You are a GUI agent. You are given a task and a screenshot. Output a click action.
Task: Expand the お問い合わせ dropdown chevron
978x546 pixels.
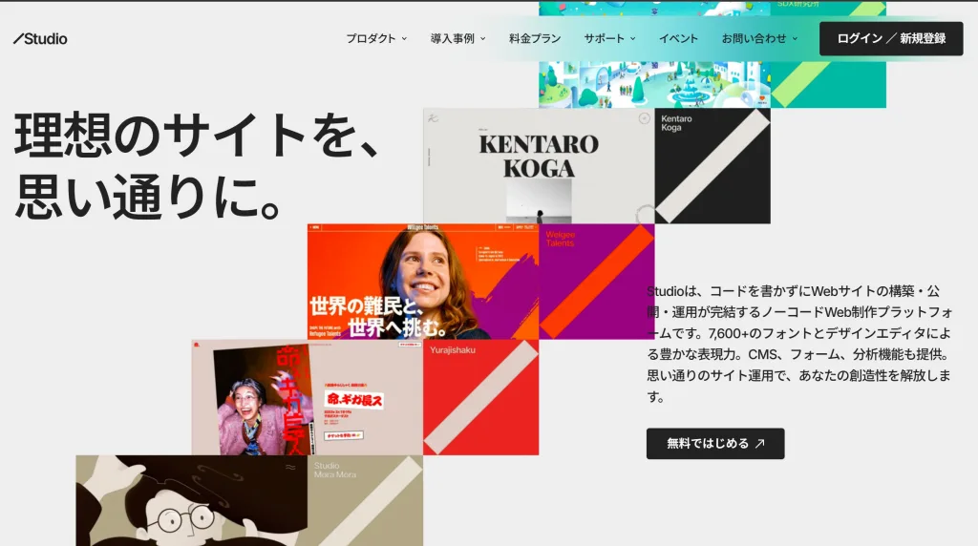pos(796,38)
